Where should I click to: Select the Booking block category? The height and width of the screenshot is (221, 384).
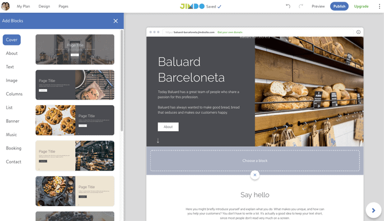[x=14, y=148]
